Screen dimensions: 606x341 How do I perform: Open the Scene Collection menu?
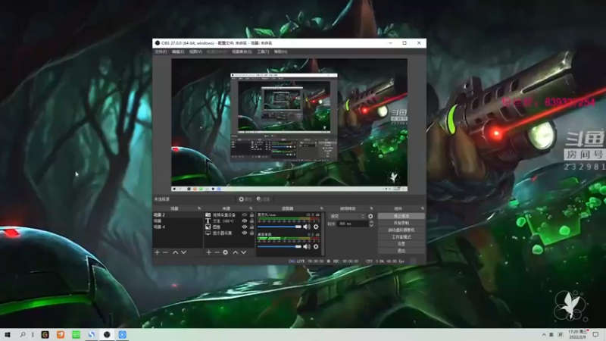tap(242, 52)
